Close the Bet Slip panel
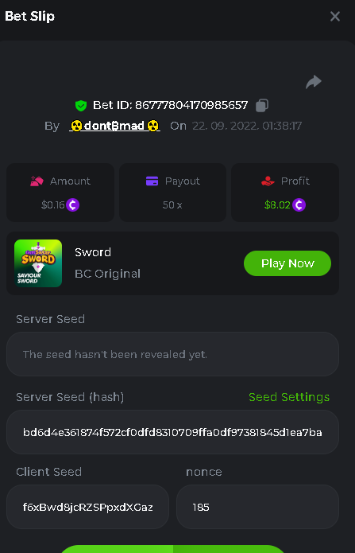 335,16
